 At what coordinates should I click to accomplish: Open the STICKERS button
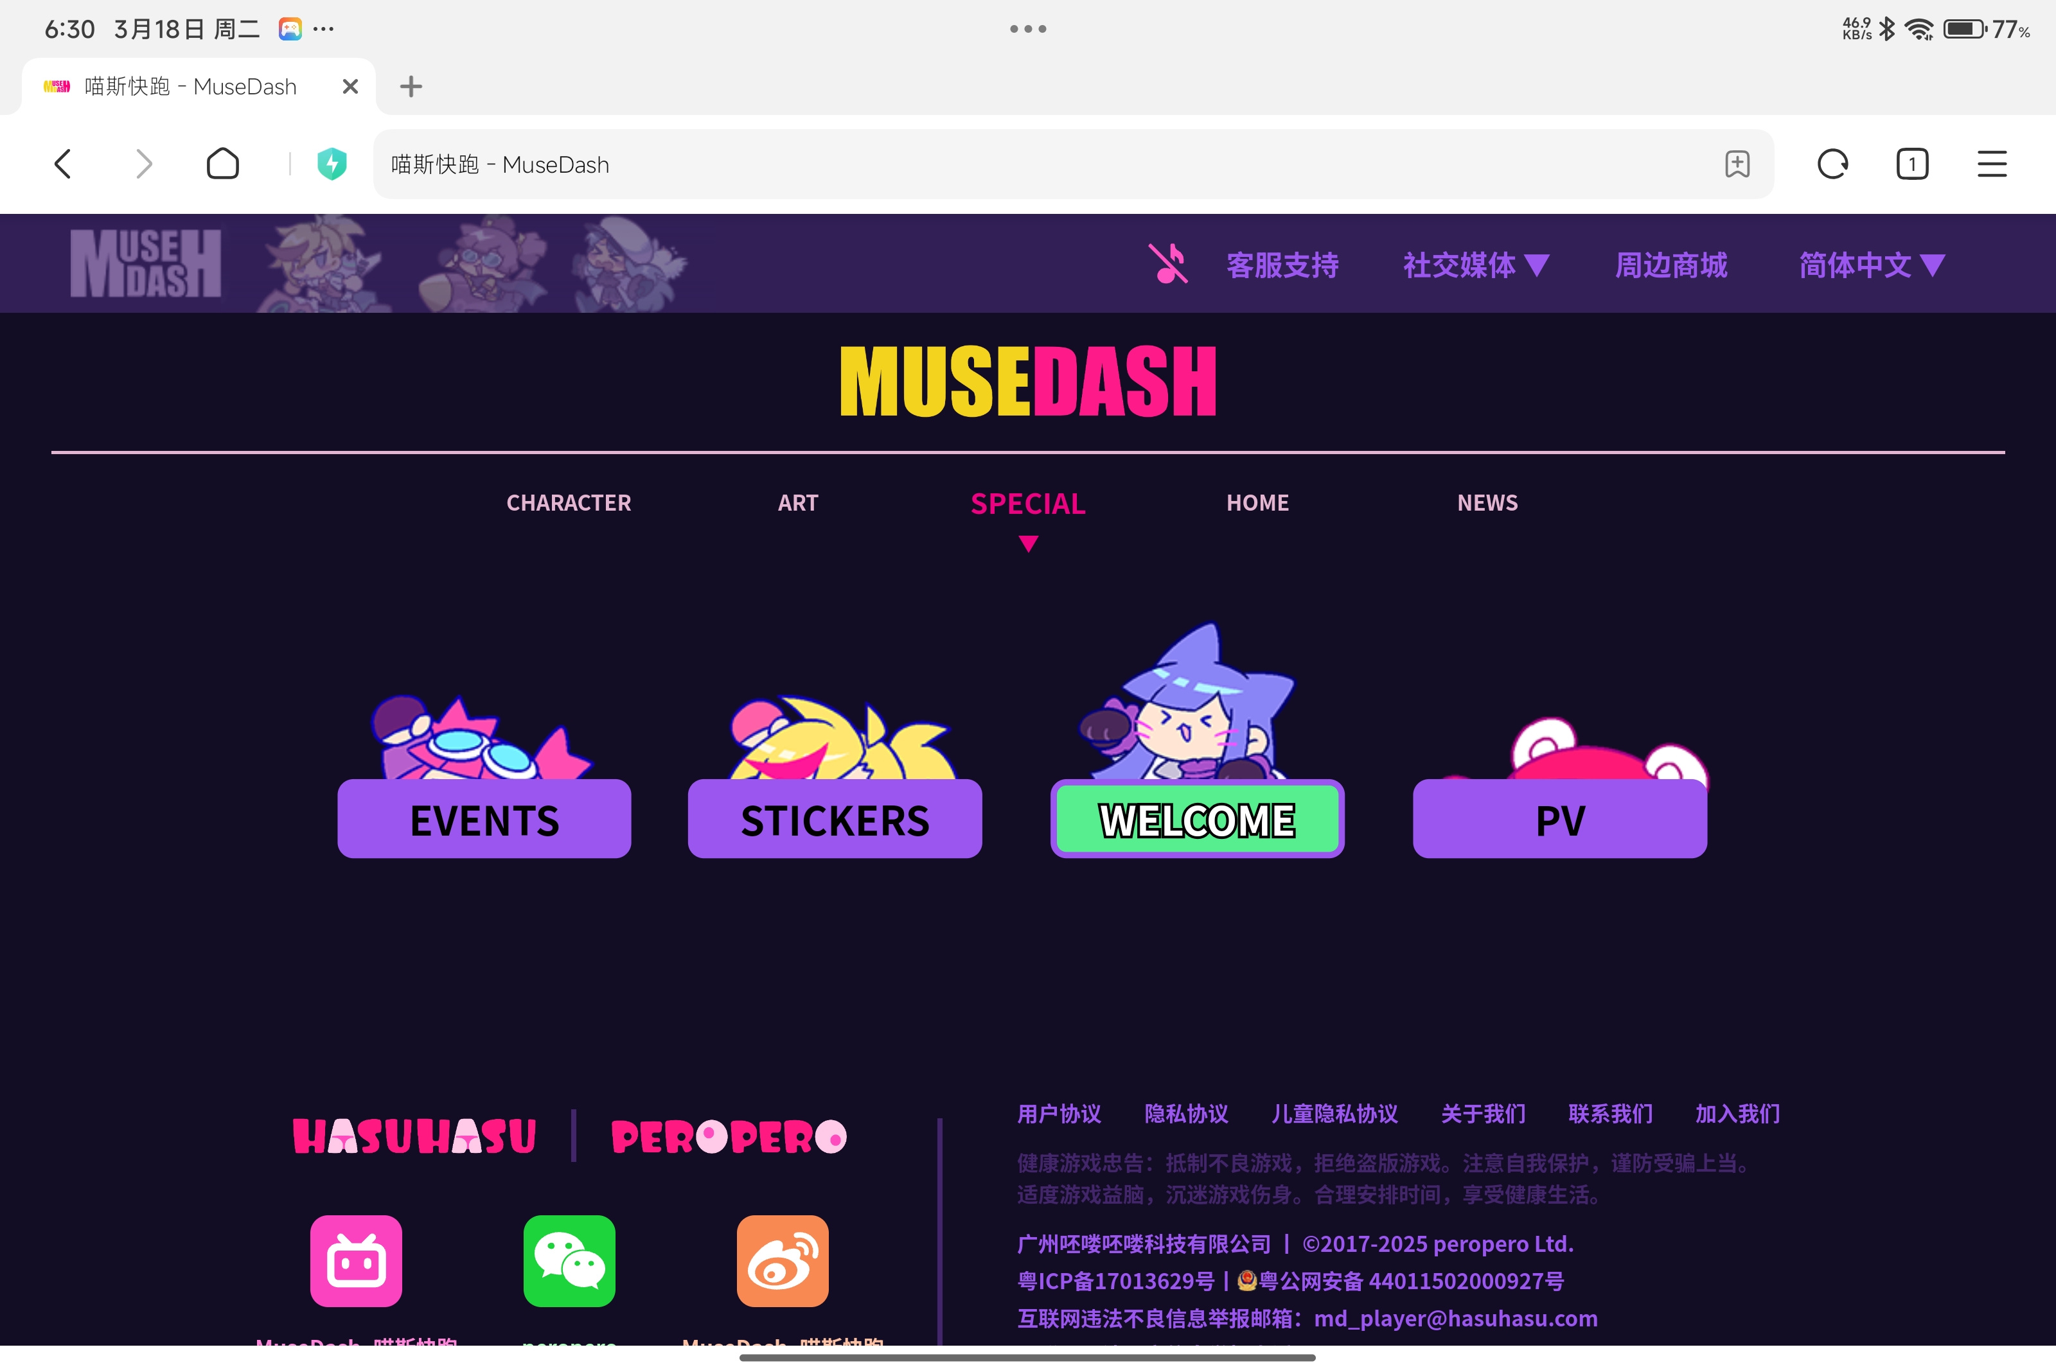[834, 819]
